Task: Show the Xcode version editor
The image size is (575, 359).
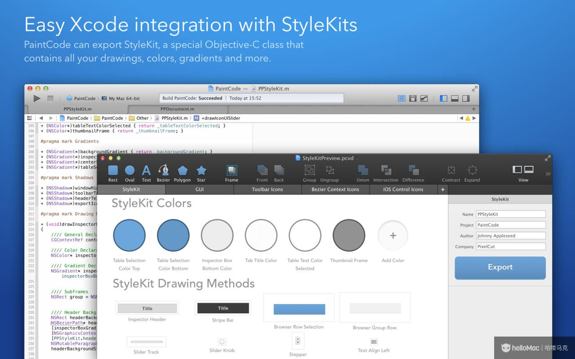Action: pos(424,98)
